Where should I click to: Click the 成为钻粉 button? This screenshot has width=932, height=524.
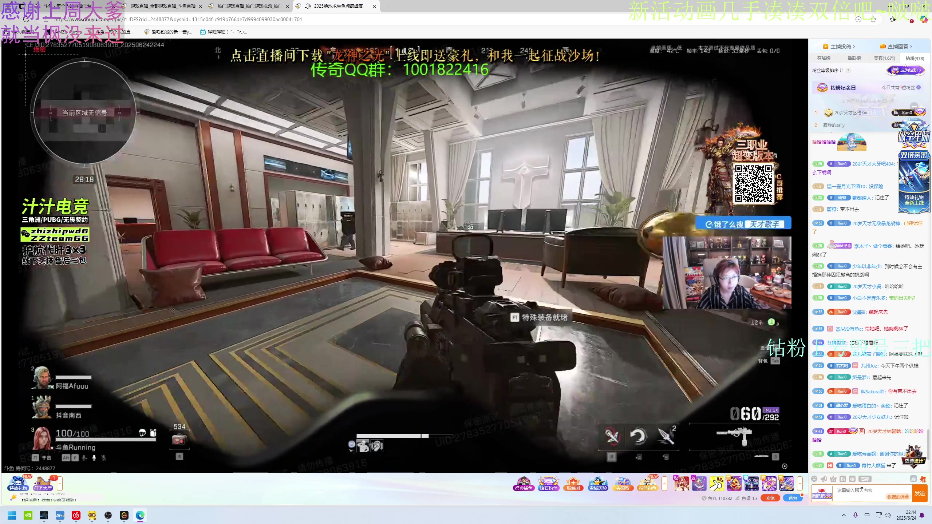tap(906, 70)
